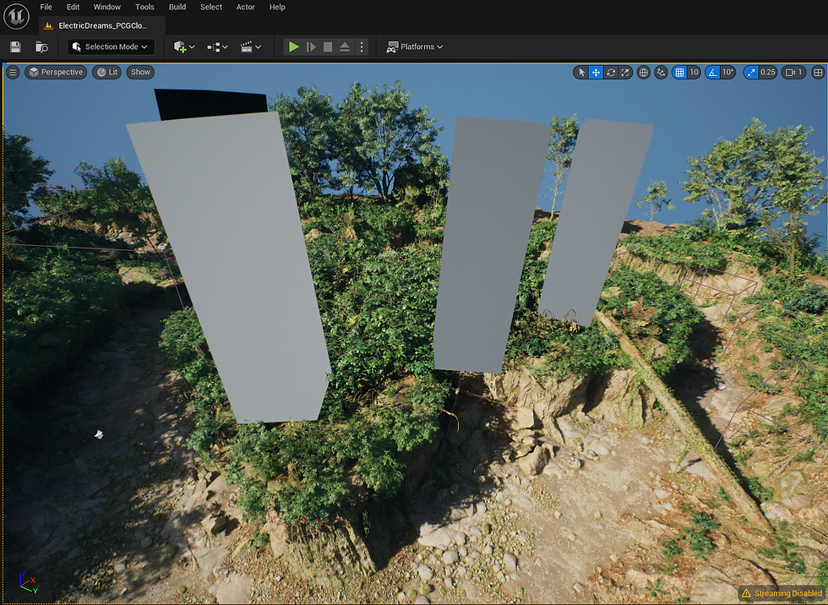Viewport: 828px width, 605px height.
Task: Save the current level with the floppy disk icon
Action: pos(15,47)
